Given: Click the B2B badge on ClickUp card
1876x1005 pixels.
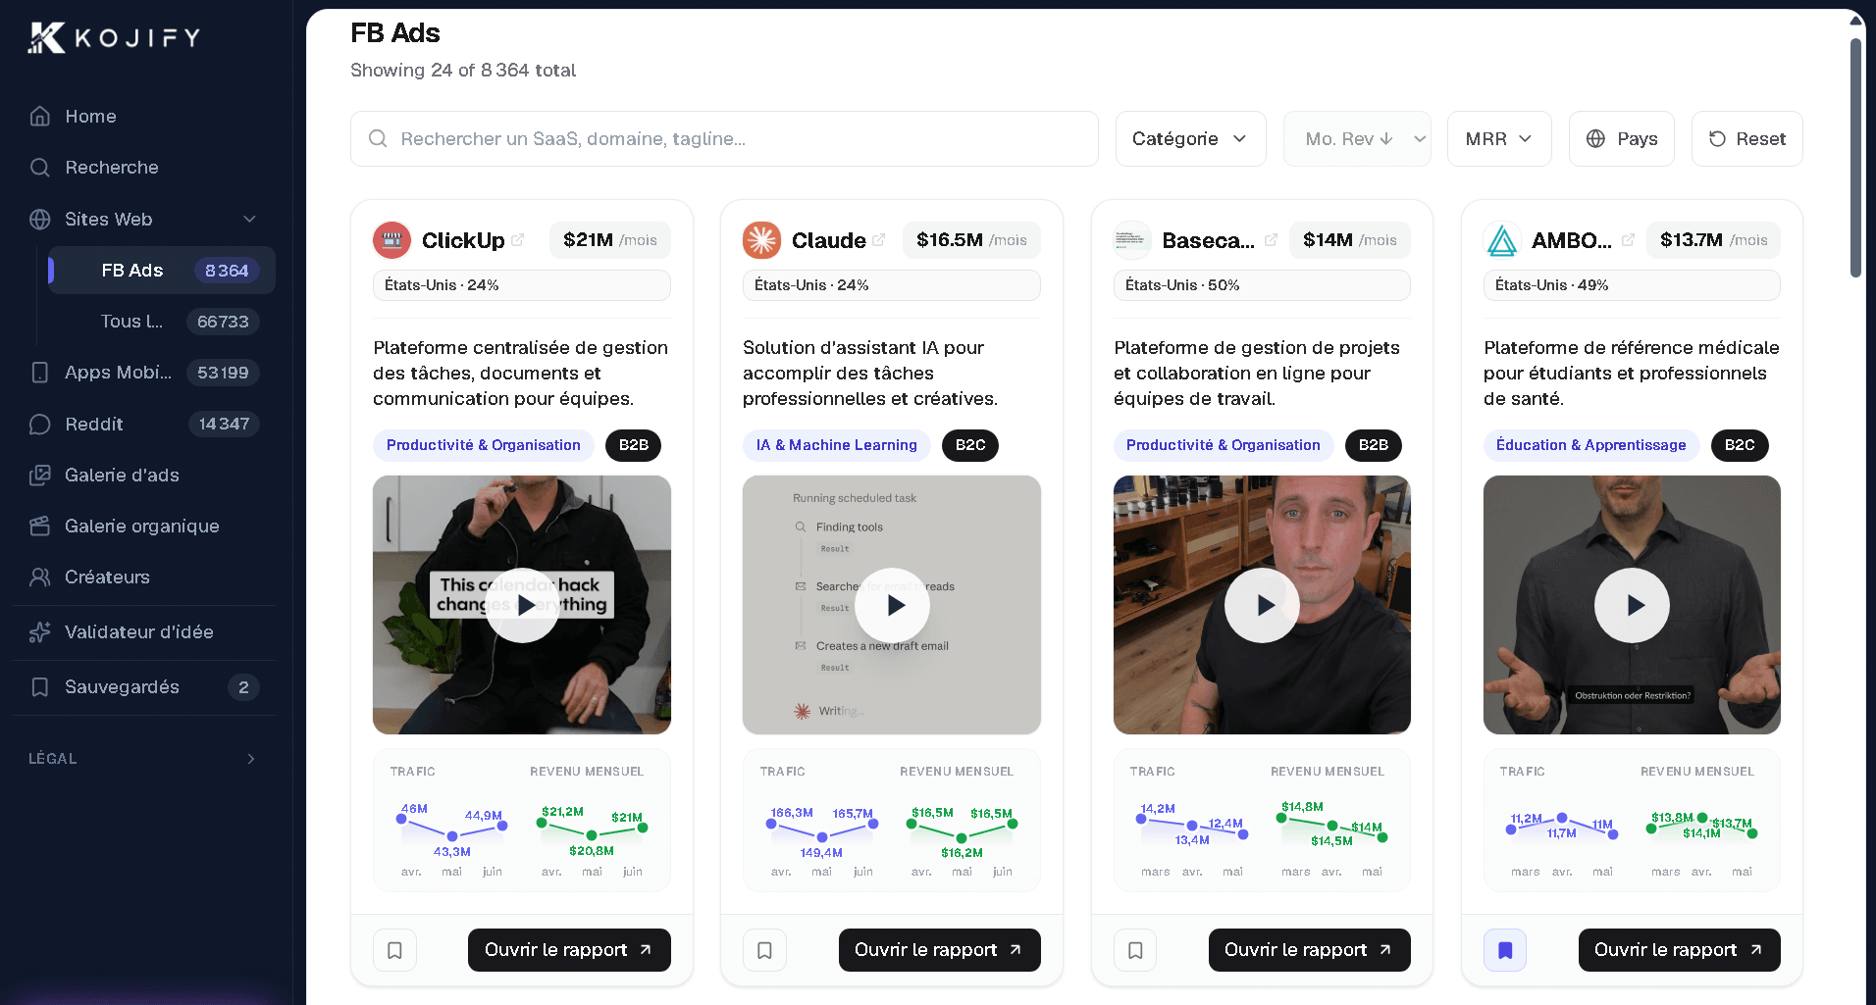Looking at the screenshot, I should [633, 445].
